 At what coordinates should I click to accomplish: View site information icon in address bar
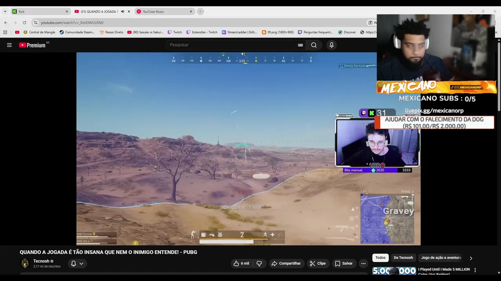36,23
